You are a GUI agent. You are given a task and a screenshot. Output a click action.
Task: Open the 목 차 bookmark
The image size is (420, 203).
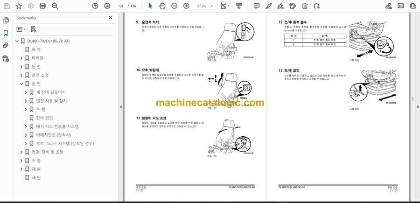coord(36,49)
